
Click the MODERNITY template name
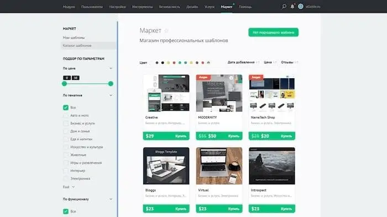207,117
